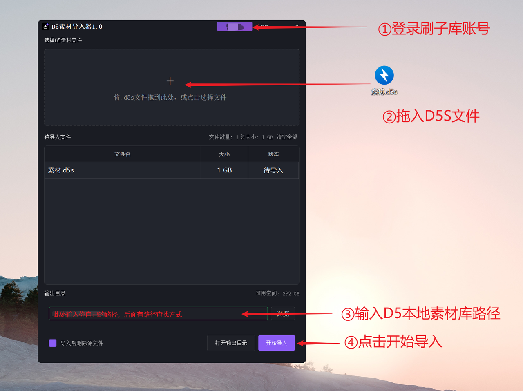Click the purple account login icon
523x391 pixels.
(x=234, y=26)
